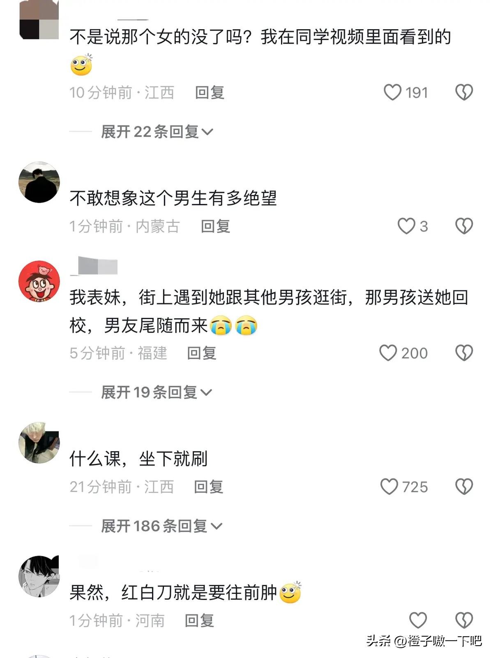Screen dimensions: 493x658
Task: Tap broken heart on 内蒙古 comment
Action: [x=464, y=226]
